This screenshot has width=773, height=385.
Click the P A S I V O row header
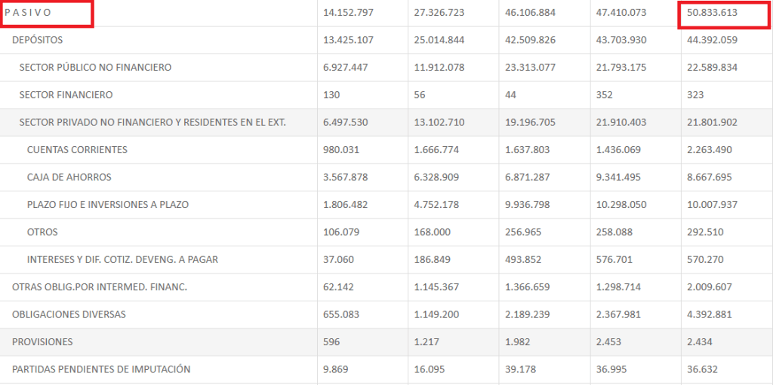click(28, 13)
